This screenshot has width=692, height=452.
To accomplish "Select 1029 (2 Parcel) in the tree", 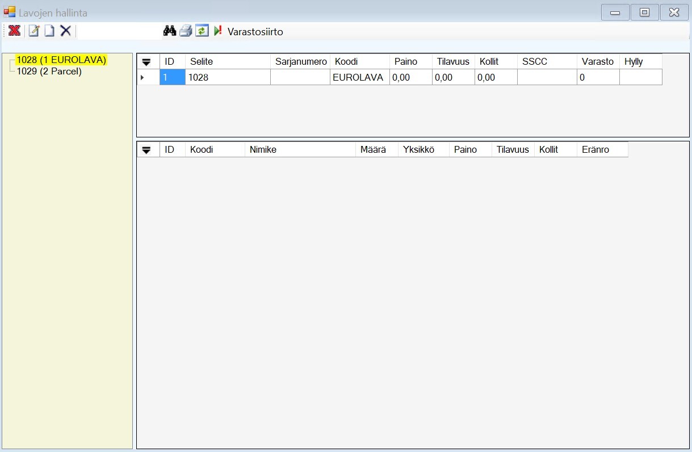I will pyautogui.click(x=49, y=72).
